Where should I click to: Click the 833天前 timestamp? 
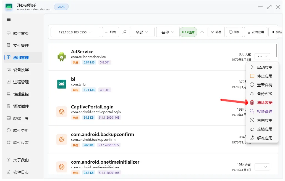point(245,54)
